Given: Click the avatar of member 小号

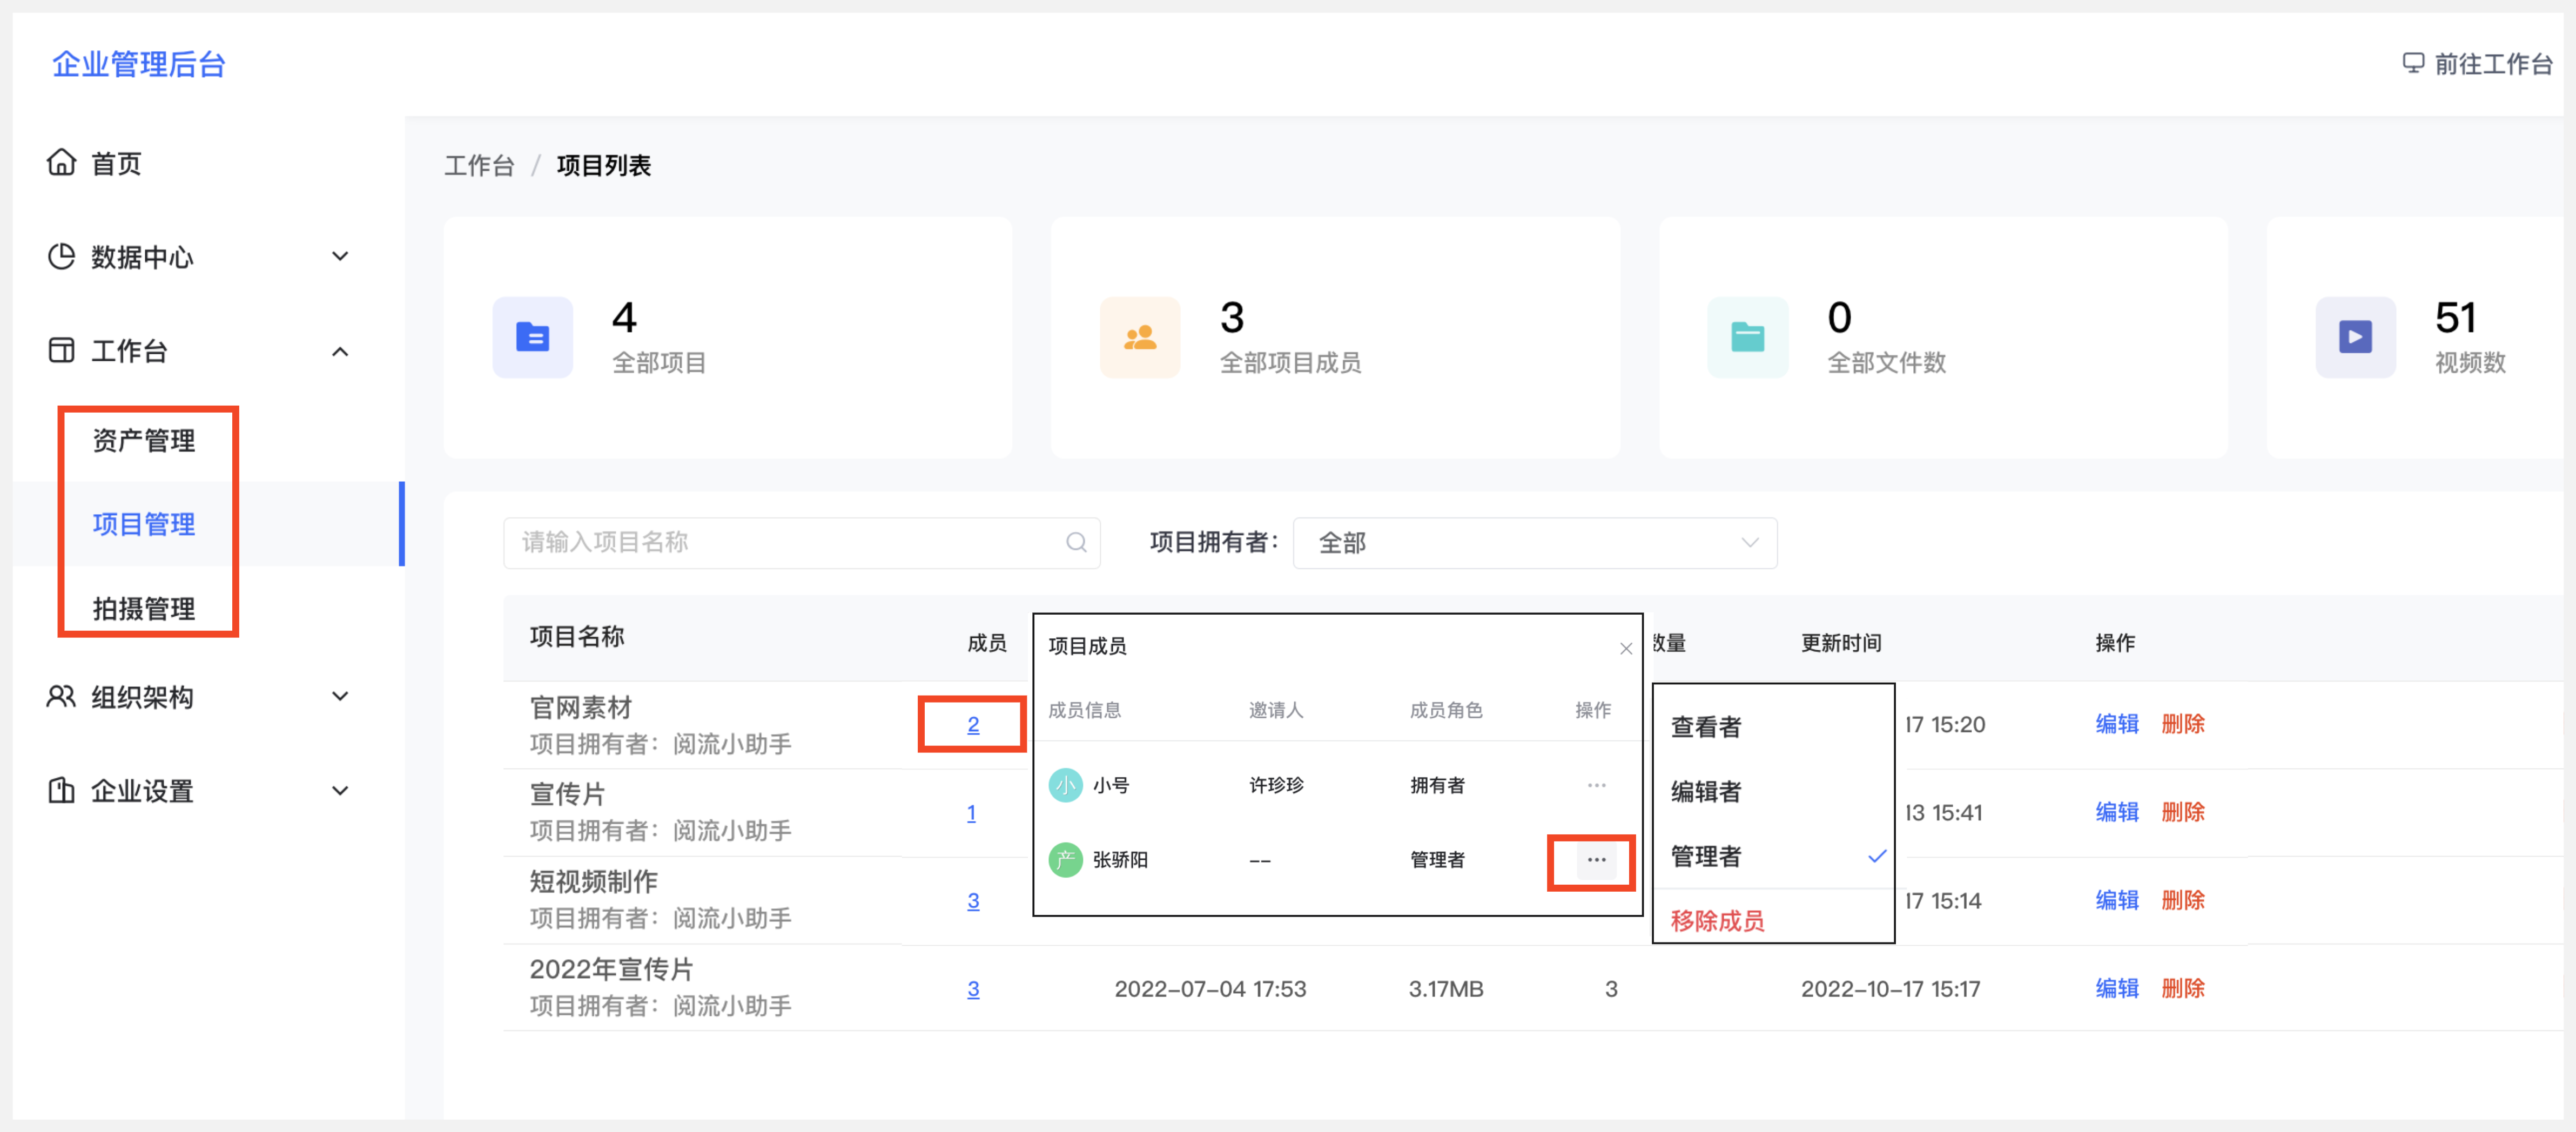Looking at the screenshot, I should point(1065,785).
